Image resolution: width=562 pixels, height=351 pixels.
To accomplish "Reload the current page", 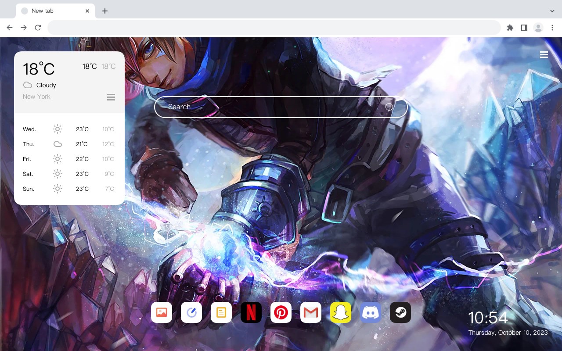I will 38,28.
